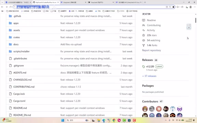Open the apps folder icon
197x123 pixels.
10,23
